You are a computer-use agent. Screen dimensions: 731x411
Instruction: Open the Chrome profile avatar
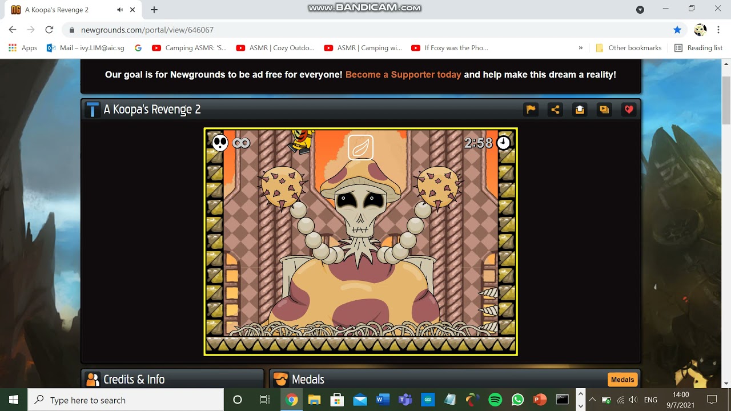700,30
